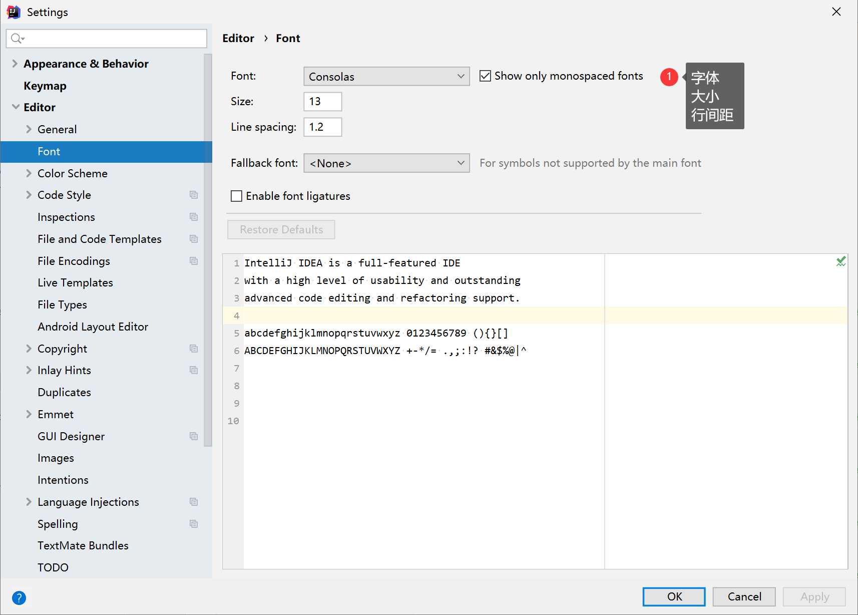Screen dimensions: 858x615
Task: Click the project-level icon beside File Encodings
Action: tap(194, 261)
